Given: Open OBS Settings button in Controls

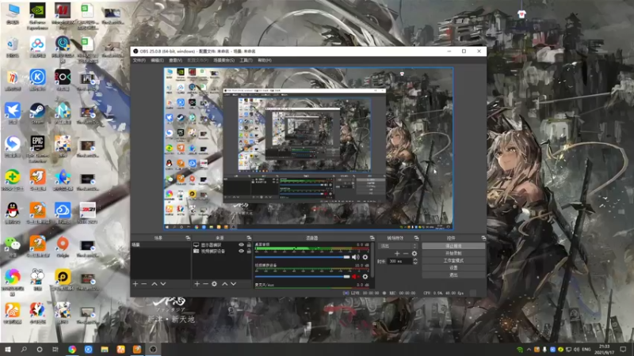Looking at the screenshot, I should 453,267.
